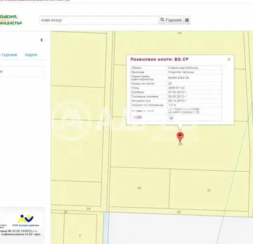Select parcel 22 on the map
253x244 pixels.
[139, 188]
